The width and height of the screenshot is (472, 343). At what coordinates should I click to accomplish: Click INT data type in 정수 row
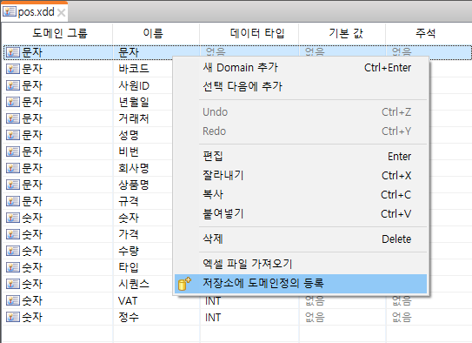[x=213, y=318]
